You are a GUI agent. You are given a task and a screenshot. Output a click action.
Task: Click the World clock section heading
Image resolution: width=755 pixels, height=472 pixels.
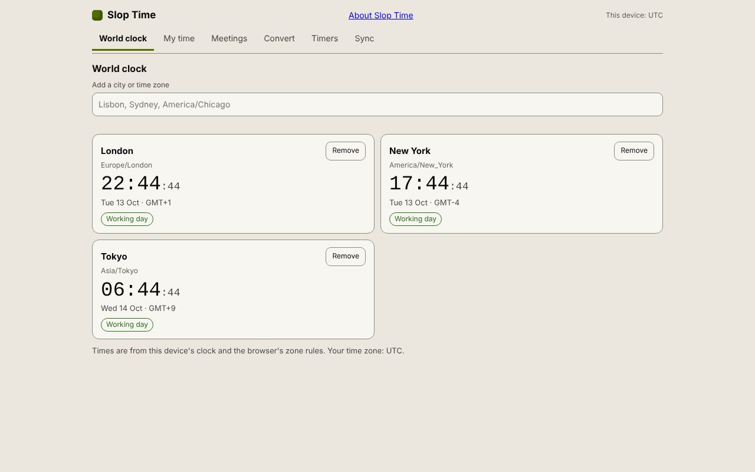[x=119, y=68]
